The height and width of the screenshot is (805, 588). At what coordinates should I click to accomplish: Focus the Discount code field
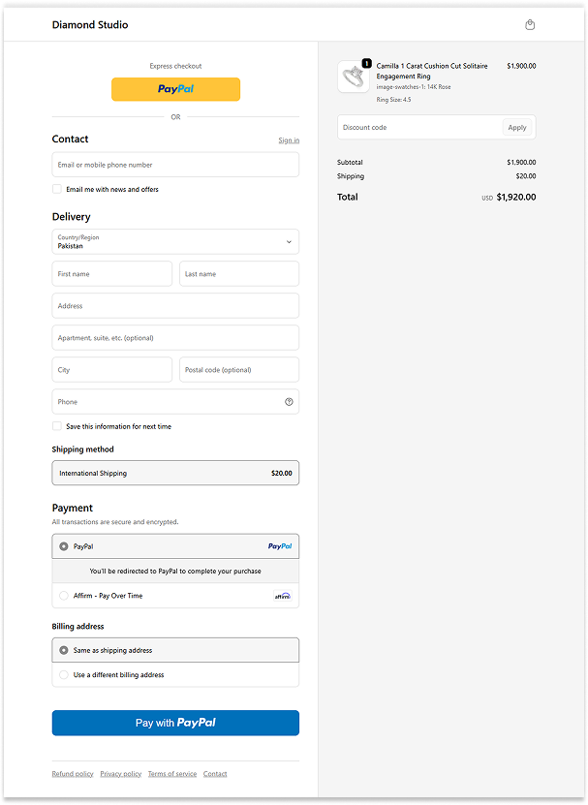tap(419, 127)
